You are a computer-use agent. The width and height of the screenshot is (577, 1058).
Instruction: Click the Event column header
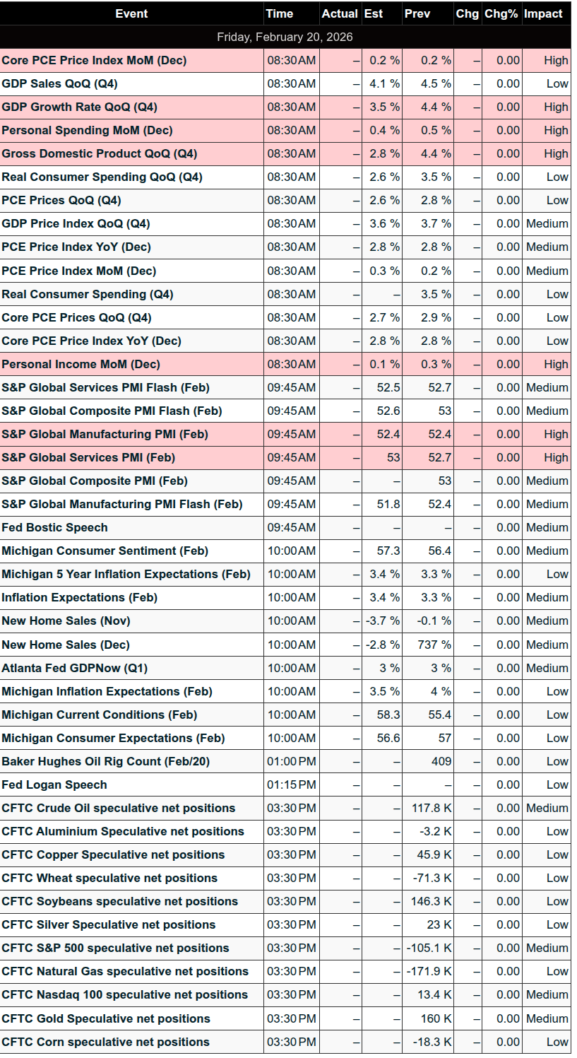(131, 13)
